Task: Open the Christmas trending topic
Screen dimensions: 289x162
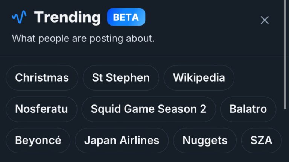Action: 42,78
